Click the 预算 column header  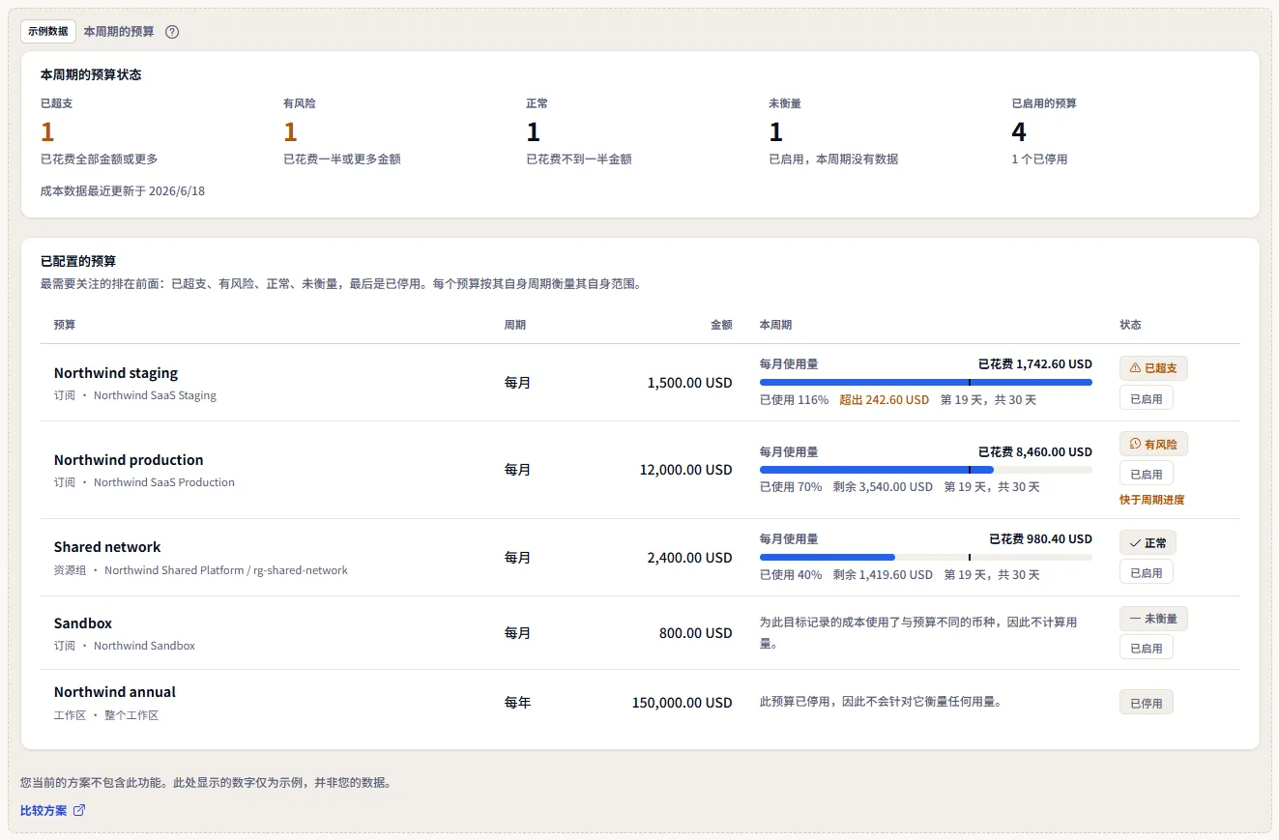(65, 325)
